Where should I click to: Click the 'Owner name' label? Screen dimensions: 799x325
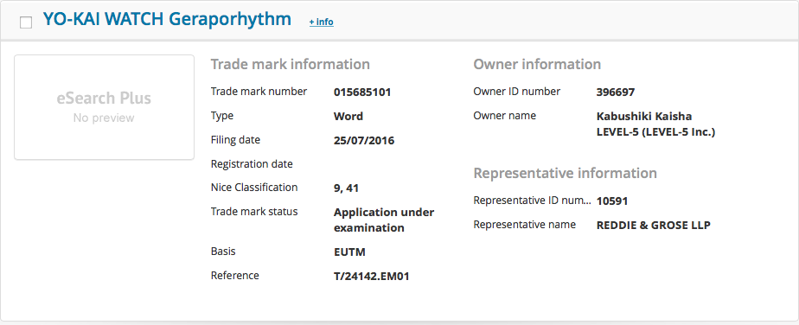click(x=504, y=116)
